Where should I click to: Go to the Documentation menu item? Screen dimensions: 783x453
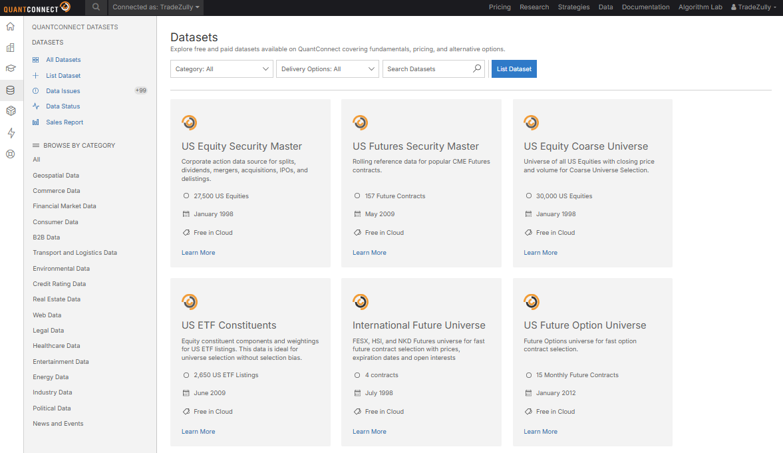click(646, 7)
